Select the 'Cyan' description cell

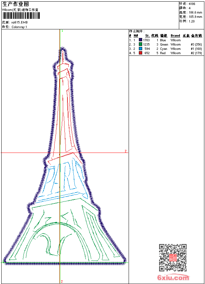tap(163, 49)
